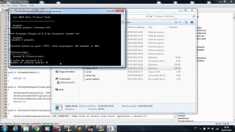Click the Explorer search magnifier icon
235x132 pixels.
(194, 16)
